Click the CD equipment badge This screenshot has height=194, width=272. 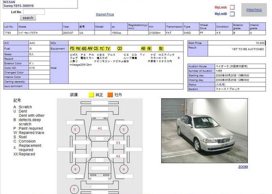119,49
